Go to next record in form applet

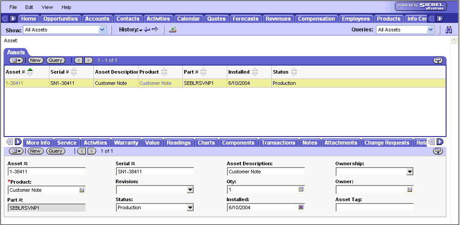(92, 151)
